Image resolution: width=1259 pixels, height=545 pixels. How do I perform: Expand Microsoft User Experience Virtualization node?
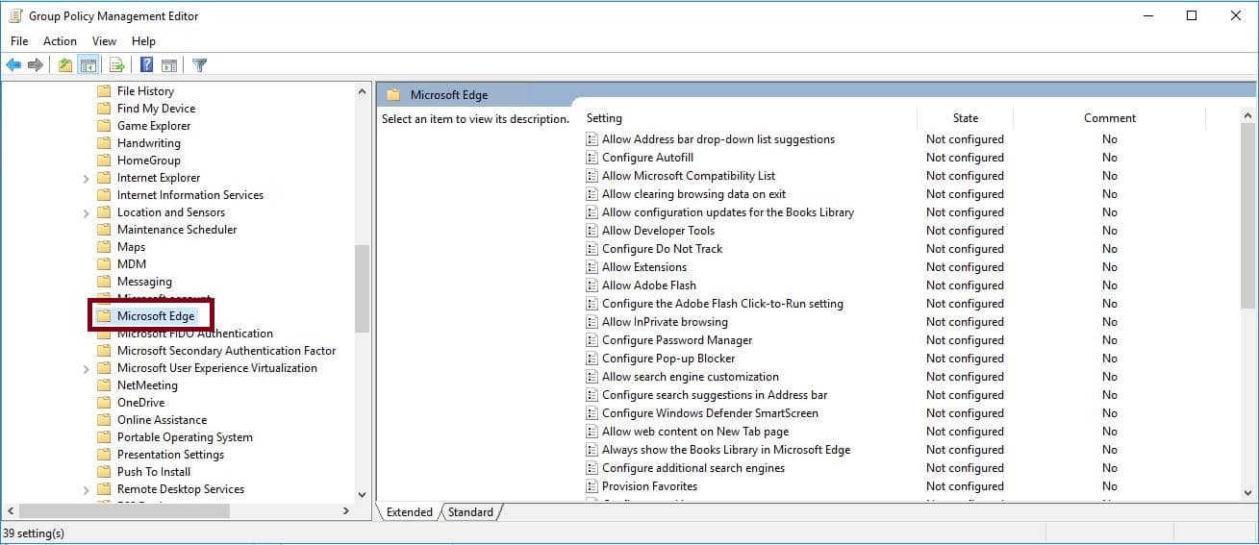coord(86,369)
